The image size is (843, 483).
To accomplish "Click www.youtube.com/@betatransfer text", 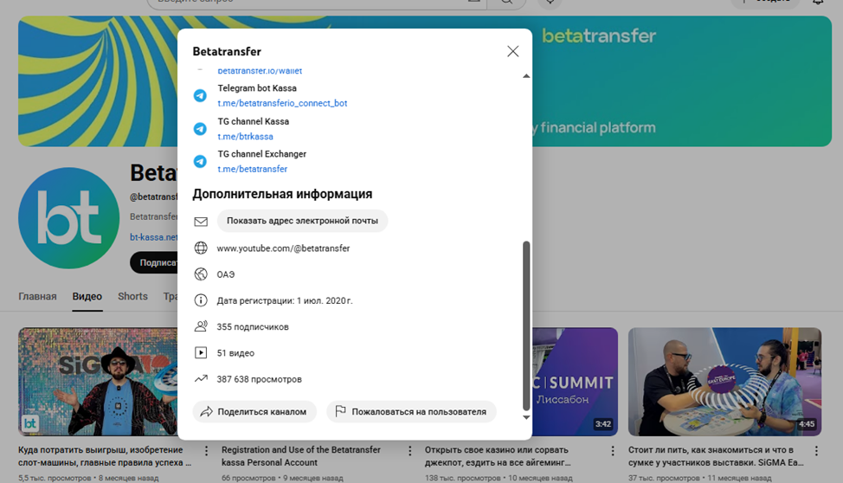I will [x=283, y=248].
